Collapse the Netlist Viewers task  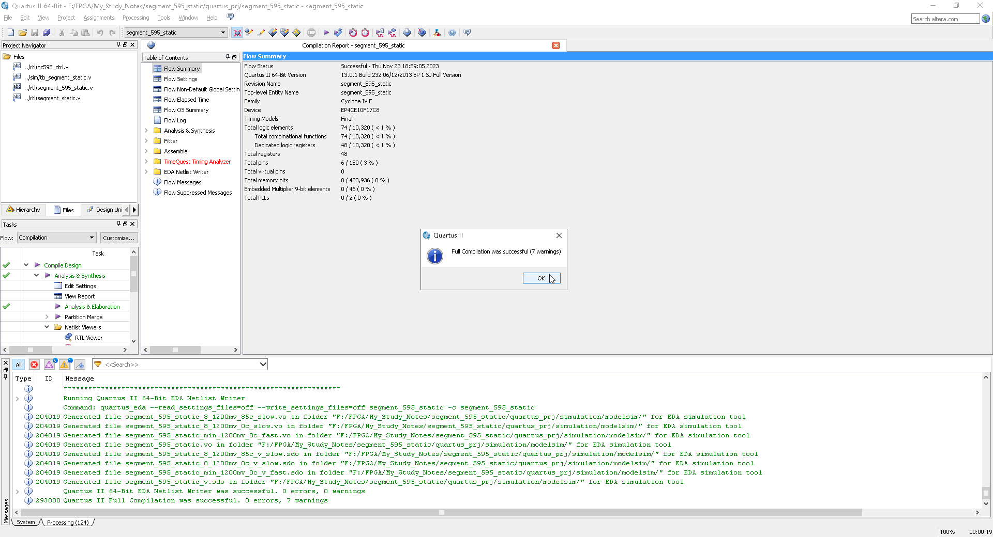(x=47, y=327)
